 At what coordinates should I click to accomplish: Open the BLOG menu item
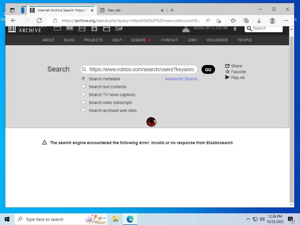69,40
